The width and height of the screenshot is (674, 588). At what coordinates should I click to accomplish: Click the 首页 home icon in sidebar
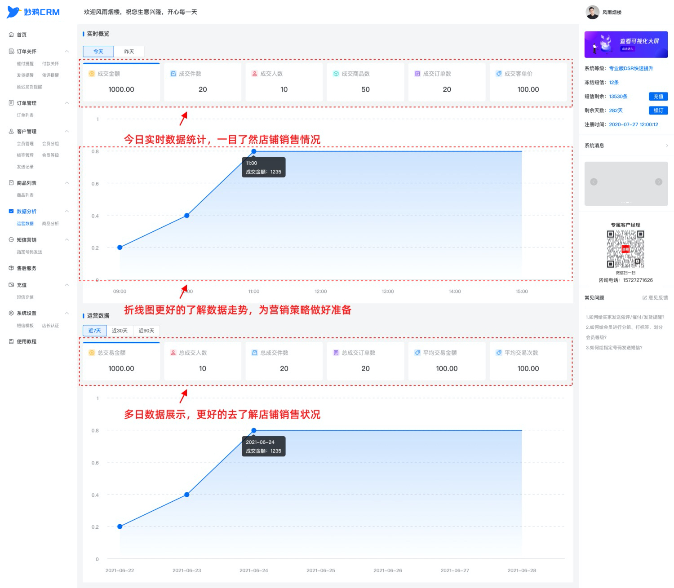[x=11, y=35]
